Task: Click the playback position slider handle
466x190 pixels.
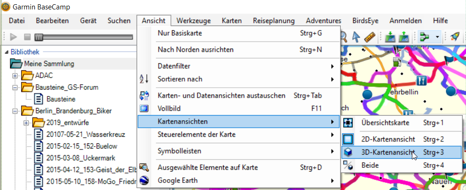Action: point(37,37)
